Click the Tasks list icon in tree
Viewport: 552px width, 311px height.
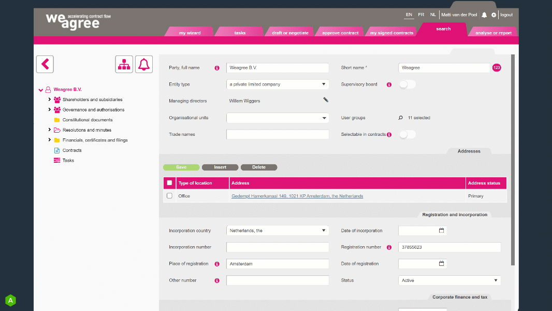[56, 161]
